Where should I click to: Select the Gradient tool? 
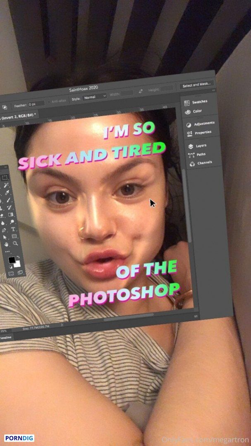[x=11, y=214]
